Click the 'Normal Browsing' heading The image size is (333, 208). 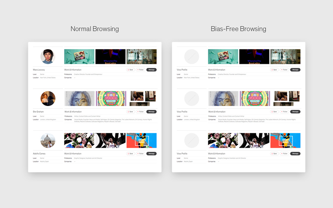(95, 29)
